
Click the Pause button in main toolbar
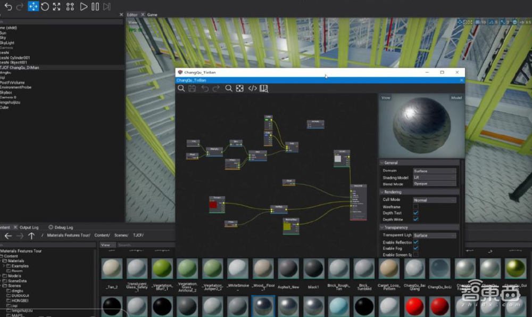tap(95, 6)
